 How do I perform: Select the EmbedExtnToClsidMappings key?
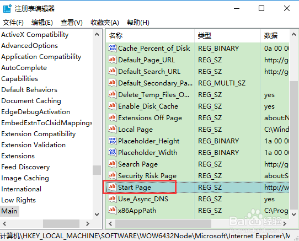click(x=47, y=123)
